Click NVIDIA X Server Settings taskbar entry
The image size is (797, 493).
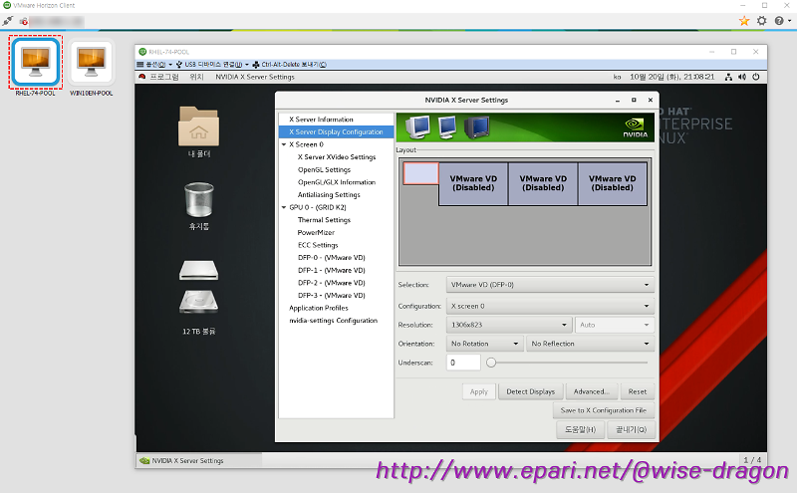[198, 460]
